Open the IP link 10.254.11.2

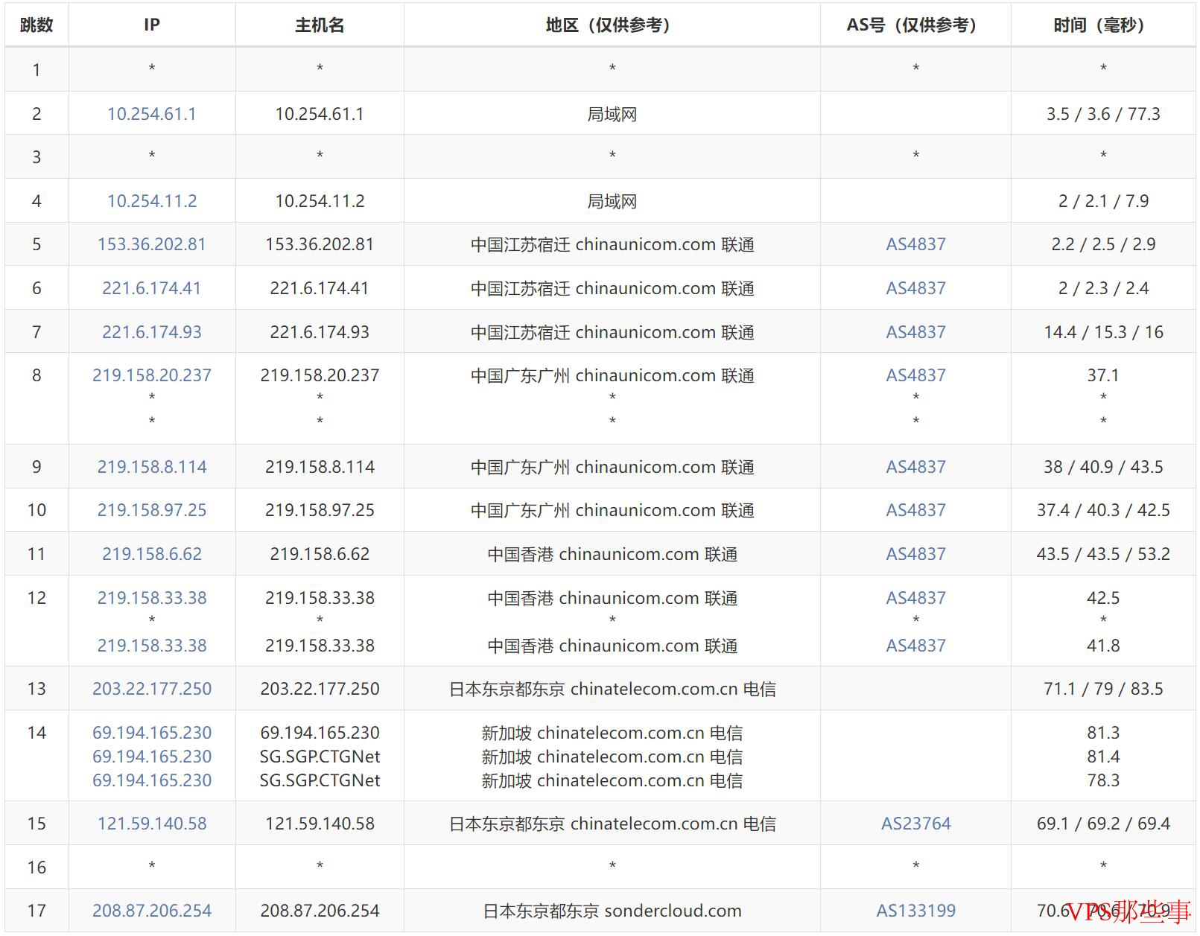pyautogui.click(x=152, y=201)
